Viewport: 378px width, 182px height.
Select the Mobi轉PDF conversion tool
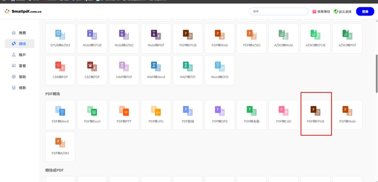(x=156, y=39)
